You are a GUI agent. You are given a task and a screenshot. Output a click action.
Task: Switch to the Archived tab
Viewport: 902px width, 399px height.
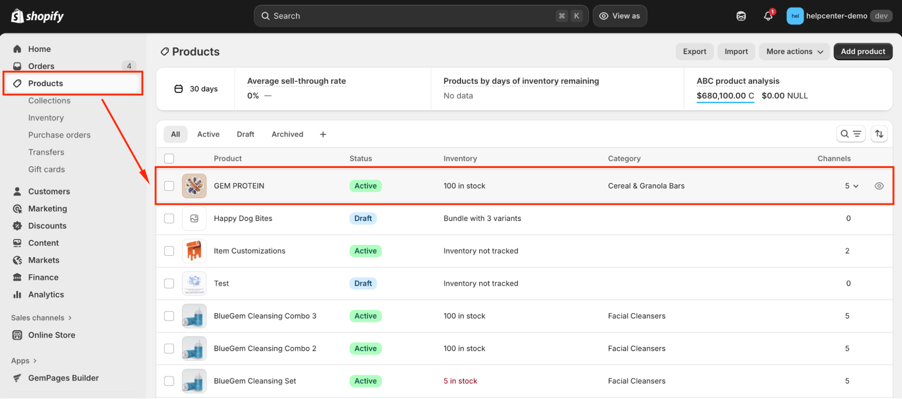click(x=287, y=134)
